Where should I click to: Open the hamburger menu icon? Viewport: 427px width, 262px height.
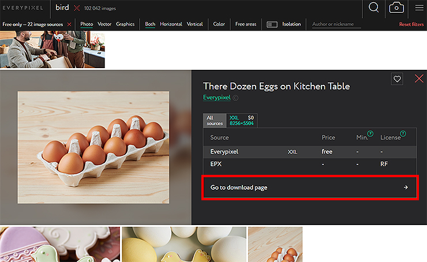pyautogui.click(x=419, y=8)
